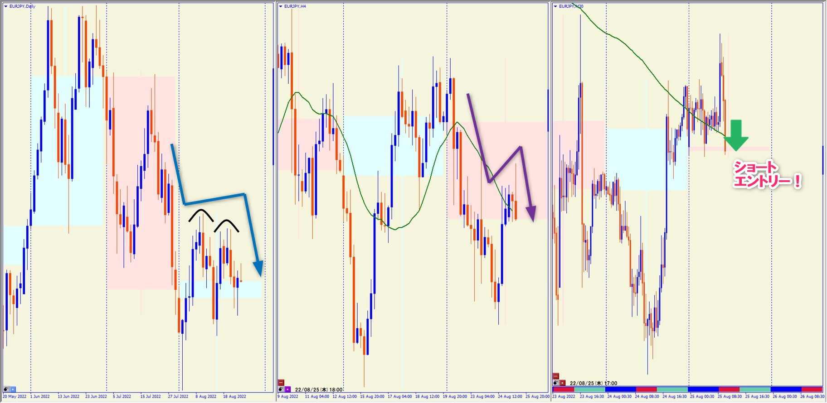This screenshot has height=403, width=827.
Task: Click the 22/08/25 17:00 timestamp in M30 chart
Action: (x=593, y=383)
